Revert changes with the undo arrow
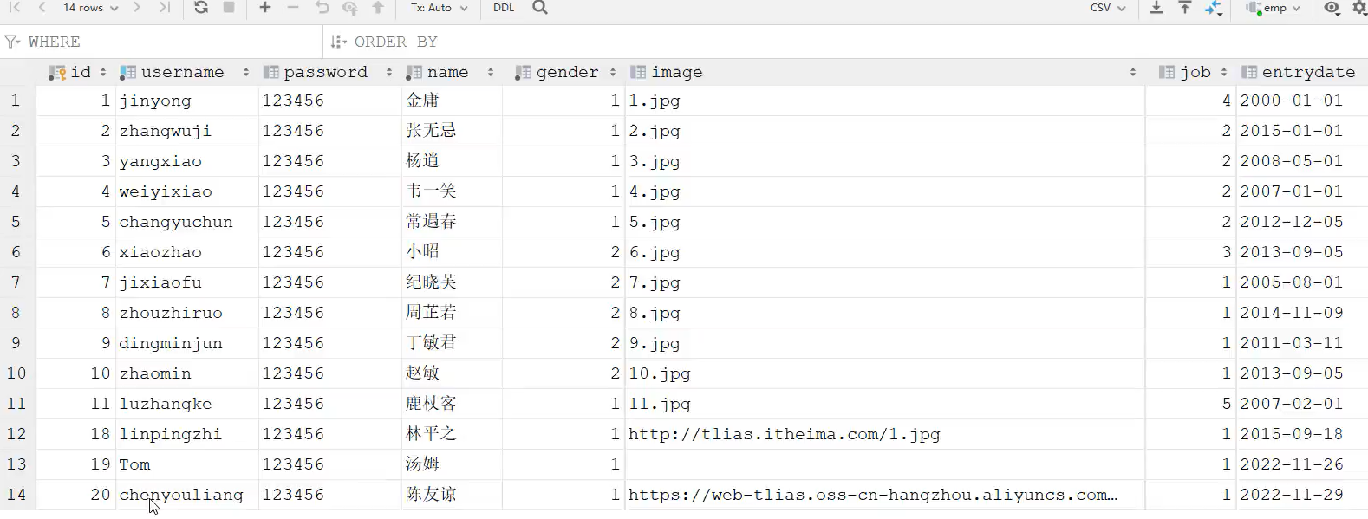1368x519 pixels. (322, 8)
